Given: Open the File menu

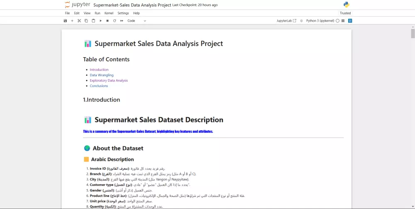Looking at the screenshot, I should (x=67, y=13).
